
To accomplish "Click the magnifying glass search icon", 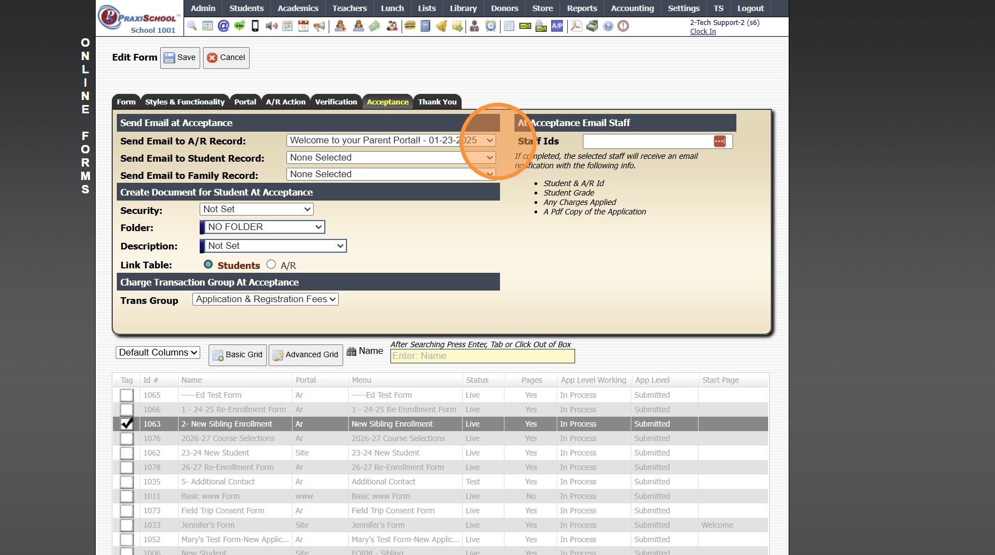I will (192, 26).
